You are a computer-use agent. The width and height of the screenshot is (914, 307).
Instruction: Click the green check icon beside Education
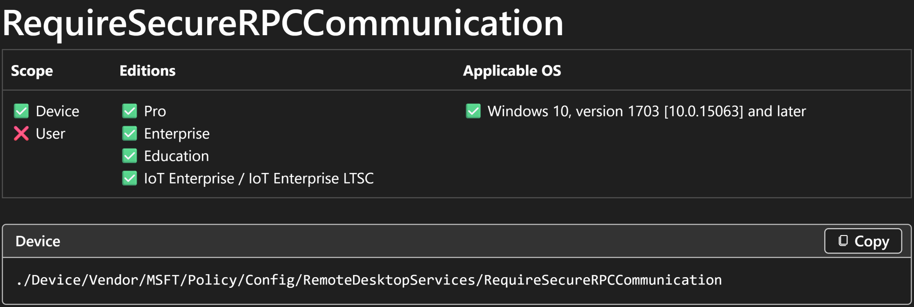pos(129,156)
